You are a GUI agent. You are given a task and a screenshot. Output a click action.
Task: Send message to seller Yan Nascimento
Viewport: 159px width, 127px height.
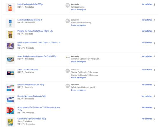click(x=78, y=10)
